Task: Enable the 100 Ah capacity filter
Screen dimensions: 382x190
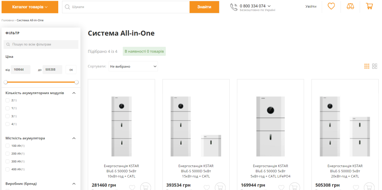Action: pyautogui.click(x=8, y=146)
